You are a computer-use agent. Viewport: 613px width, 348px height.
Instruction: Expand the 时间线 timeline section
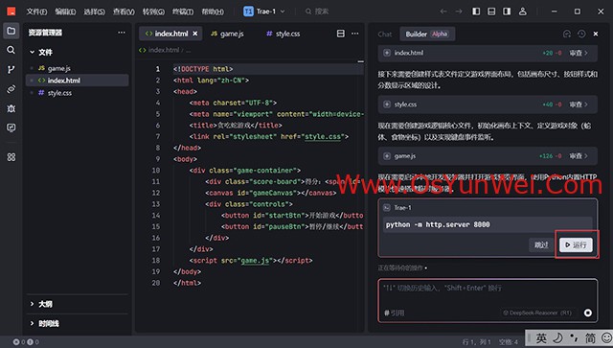tap(45, 323)
